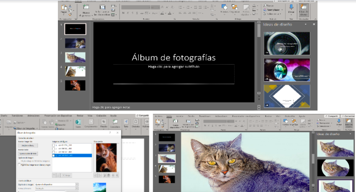The height and width of the screenshot is (192, 356).
Task: Click the Buscar icon in the top window ribbon
Action: (x=265, y=5)
